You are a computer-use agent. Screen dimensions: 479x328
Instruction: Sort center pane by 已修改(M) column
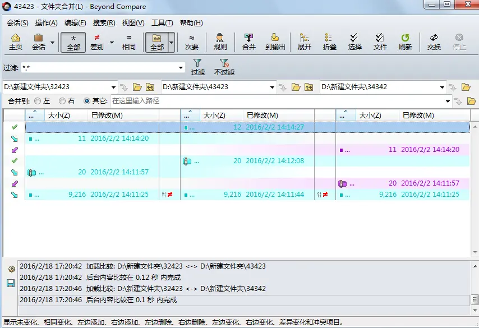(x=279, y=116)
